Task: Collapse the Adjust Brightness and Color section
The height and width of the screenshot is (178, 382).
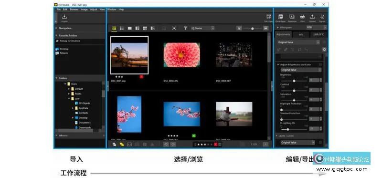Action: 278,65
